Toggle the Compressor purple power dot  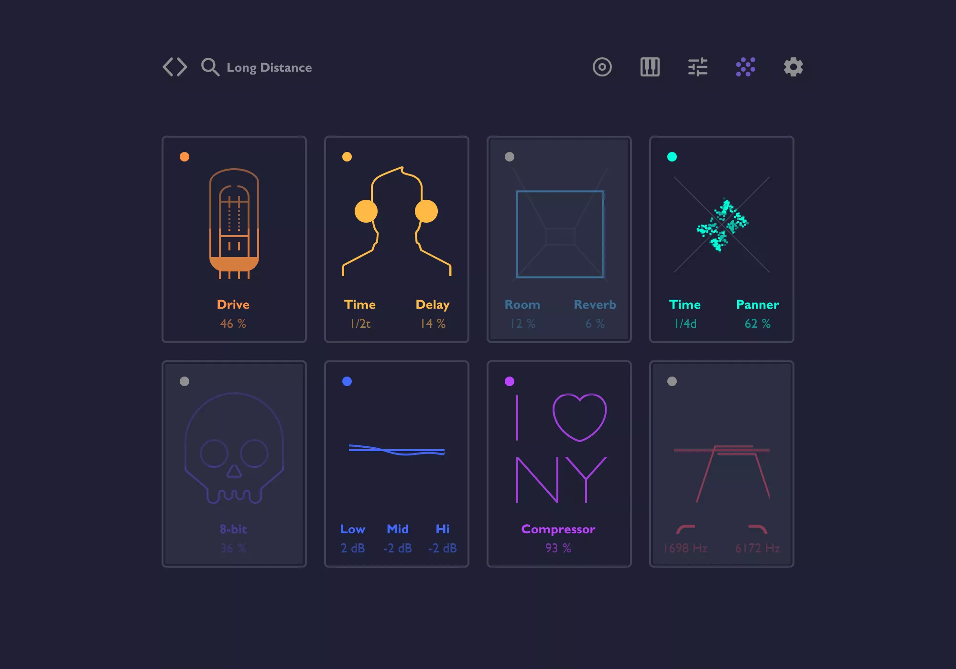coord(510,381)
